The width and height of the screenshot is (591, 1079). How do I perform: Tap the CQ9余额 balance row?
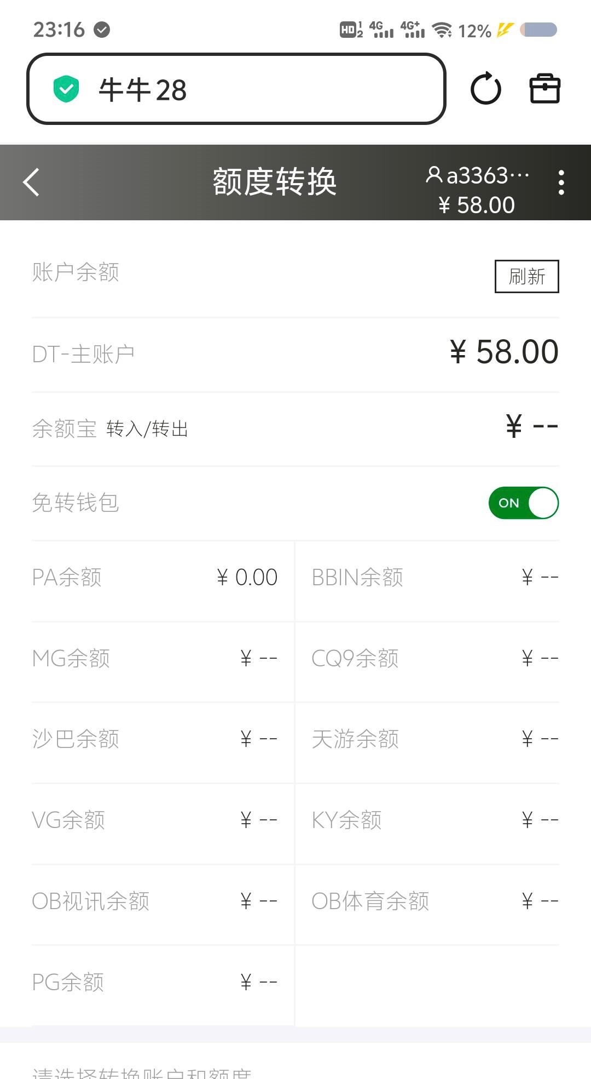(x=434, y=658)
